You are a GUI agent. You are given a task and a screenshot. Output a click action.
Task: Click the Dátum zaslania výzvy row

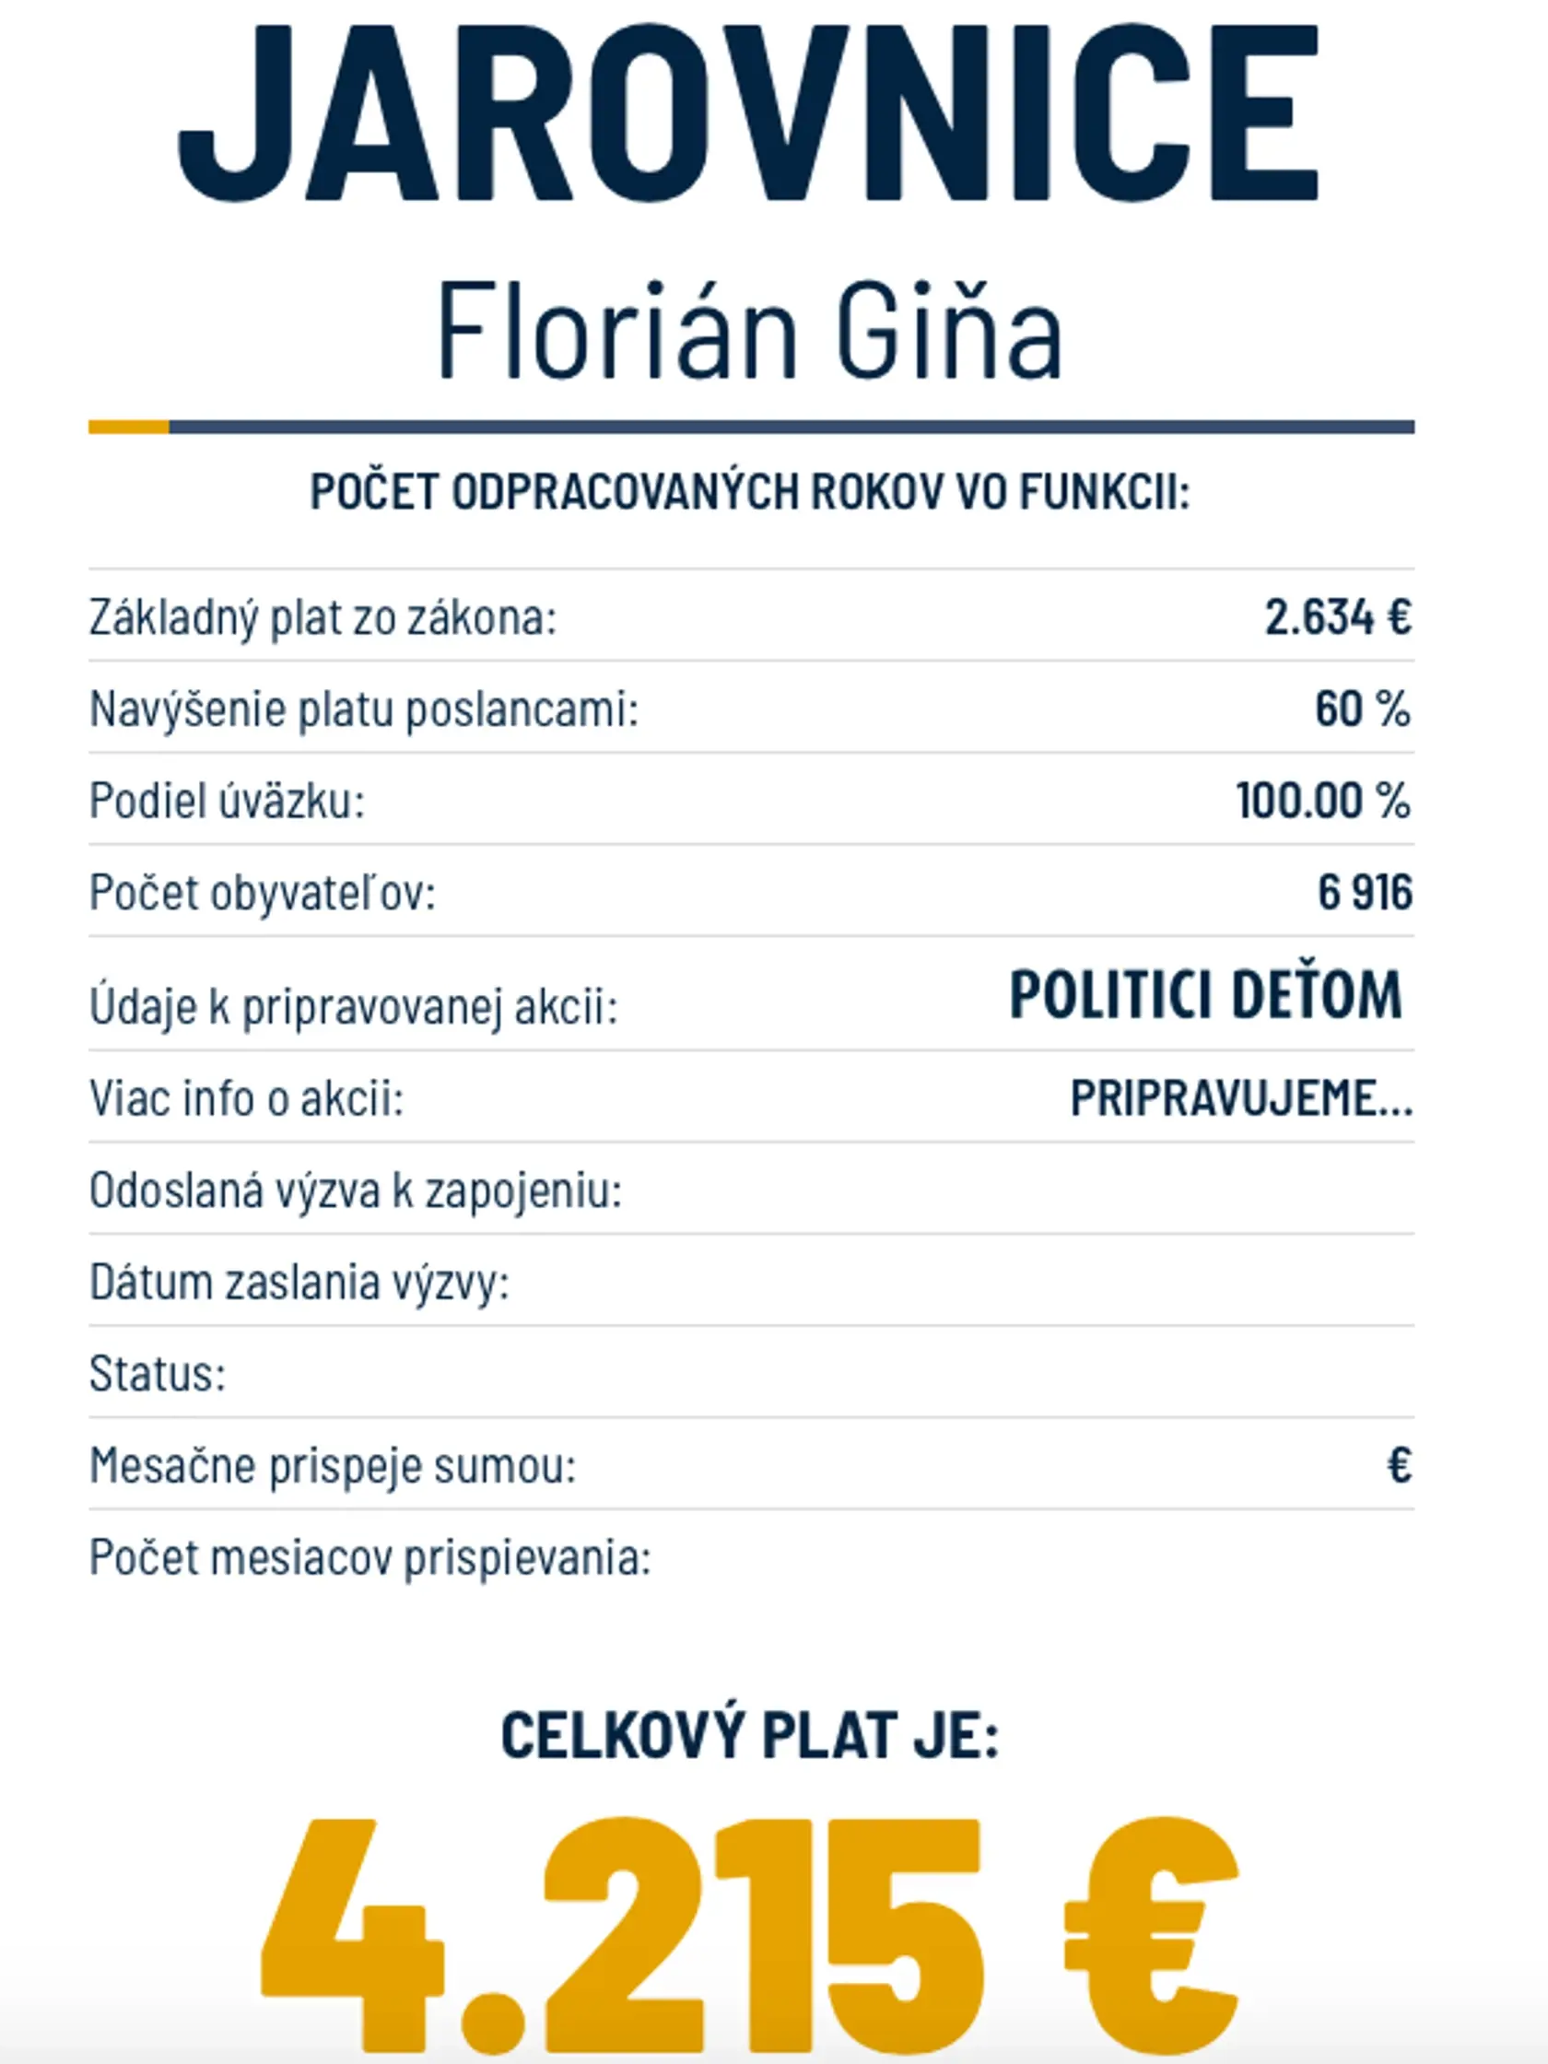[x=751, y=1281]
